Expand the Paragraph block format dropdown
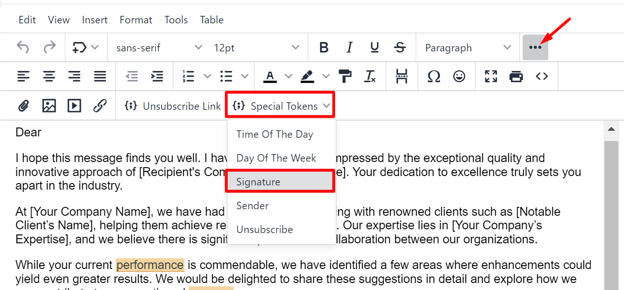This screenshot has width=624, height=290. pyautogui.click(x=468, y=48)
